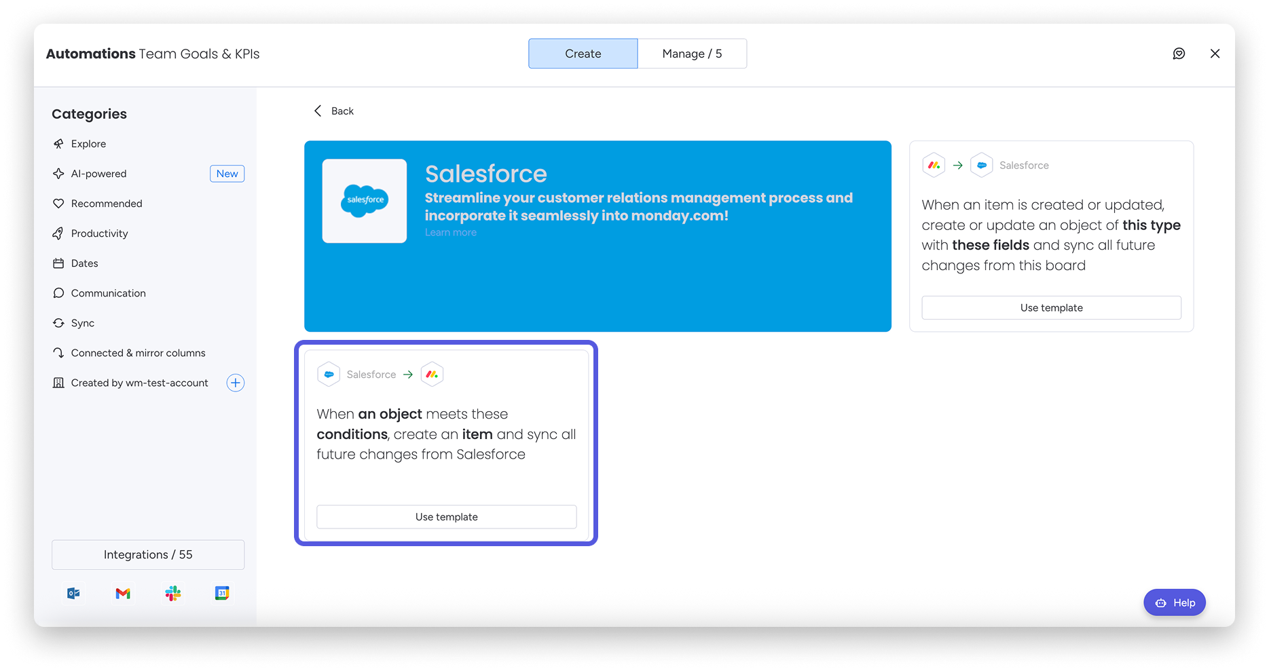The image size is (1269, 671).
Task: Click the Back arrow icon
Action: coord(318,111)
